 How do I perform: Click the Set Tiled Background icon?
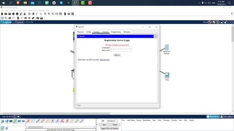[x=222, y=22]
